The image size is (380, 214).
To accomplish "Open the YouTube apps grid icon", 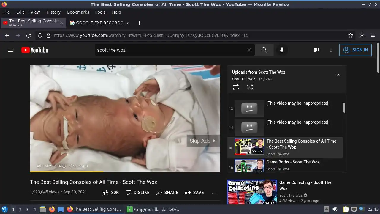I will [317, 50].
